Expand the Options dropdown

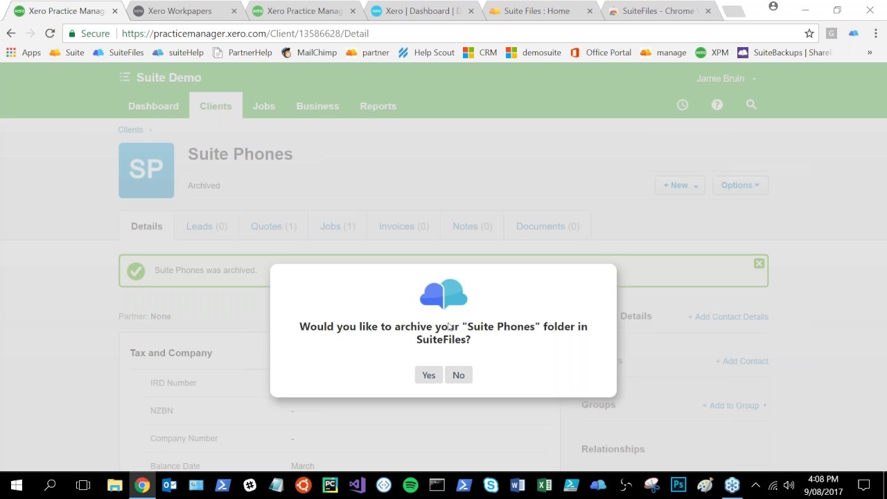pos(740,185)
